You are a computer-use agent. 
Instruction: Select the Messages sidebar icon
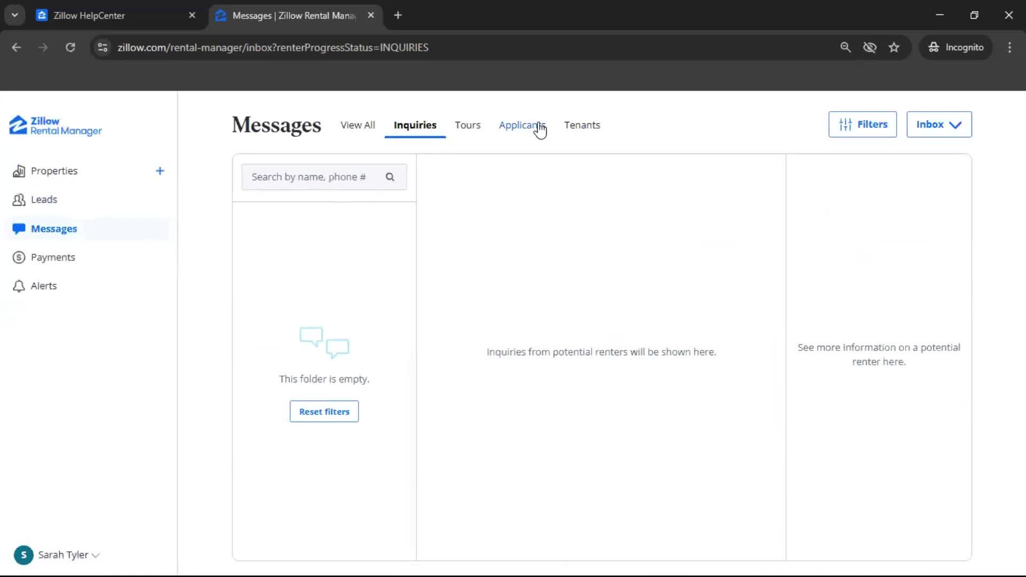point(19,229)
